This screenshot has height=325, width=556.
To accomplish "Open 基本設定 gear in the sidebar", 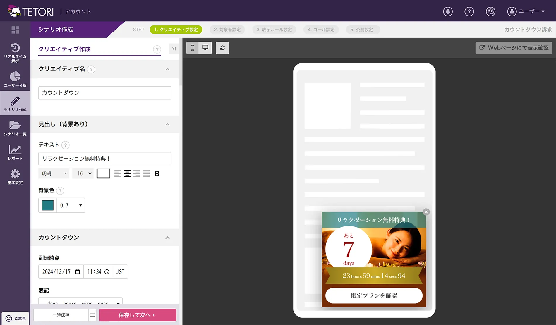I will point(15,177).
